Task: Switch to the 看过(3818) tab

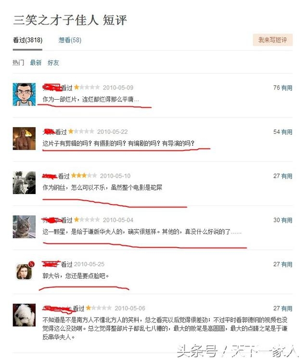Action: tap(27, 40)
